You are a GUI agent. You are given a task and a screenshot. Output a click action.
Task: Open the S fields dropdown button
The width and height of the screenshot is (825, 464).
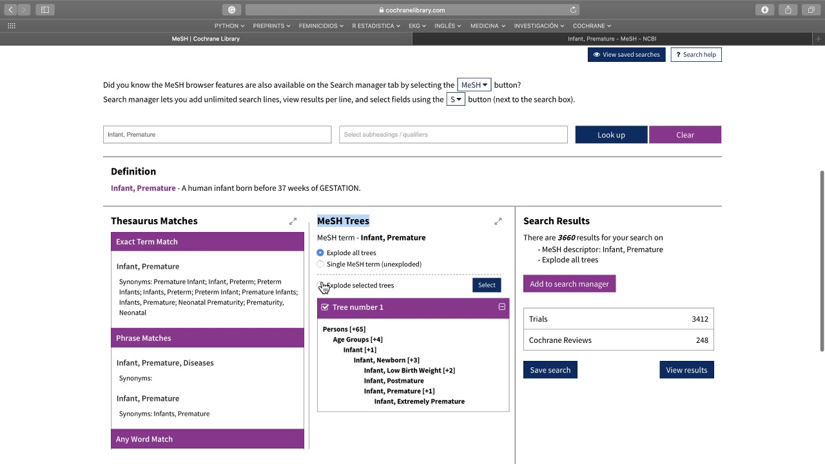click(456, 99)
